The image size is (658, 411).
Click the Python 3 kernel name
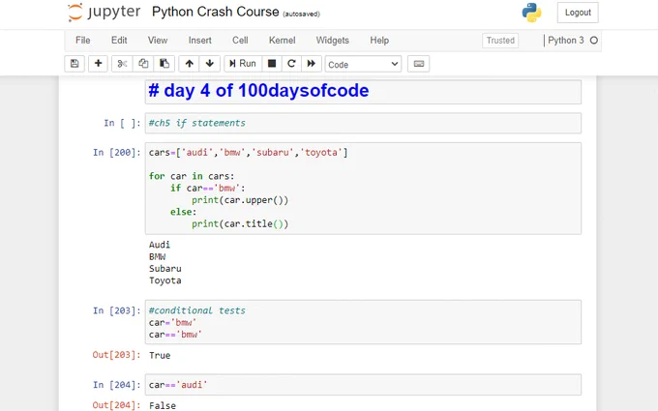tap(565, 41)
